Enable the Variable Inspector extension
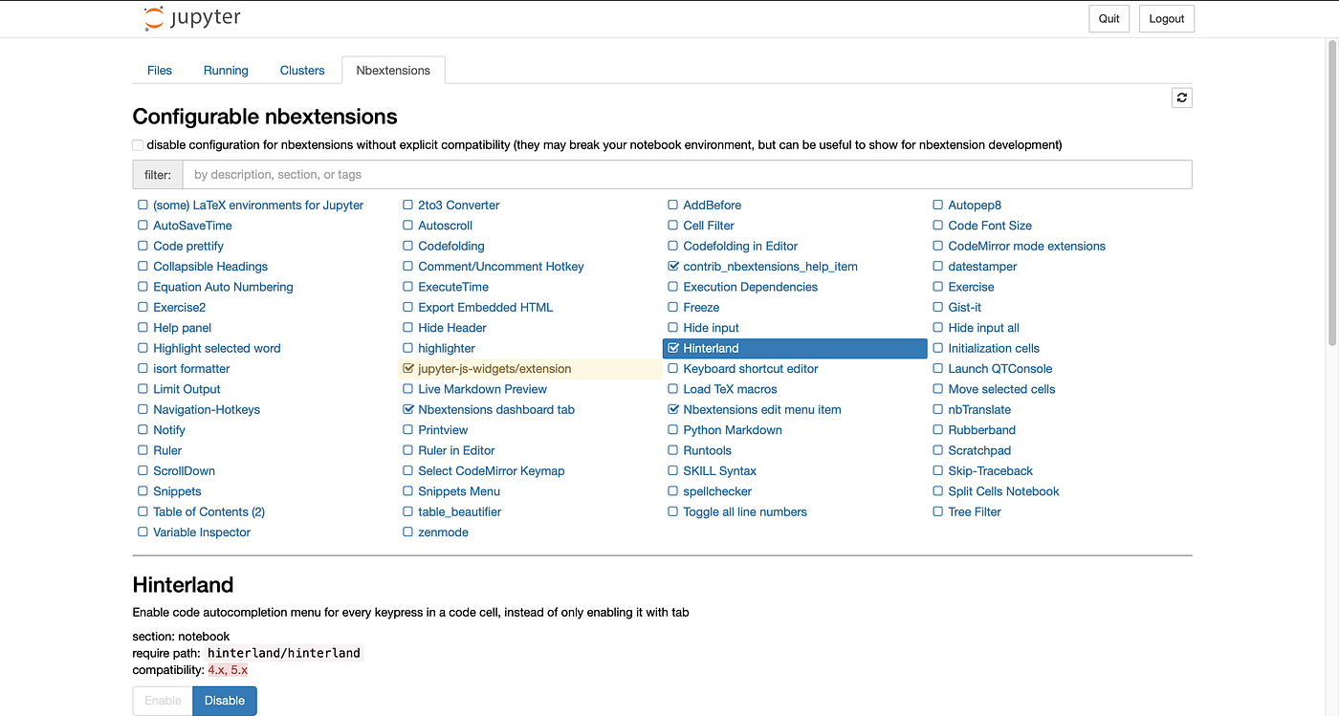Image resolution: width=1339 pixels, height=716 pixels. click(x=143, y=532)
